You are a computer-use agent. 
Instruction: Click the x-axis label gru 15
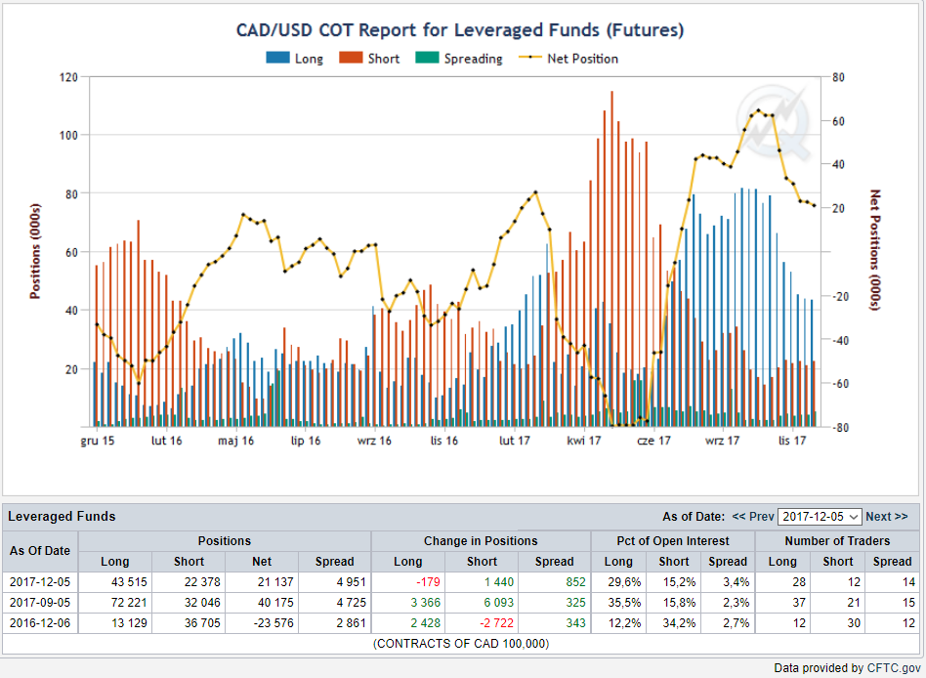click(x=98, y=441)
